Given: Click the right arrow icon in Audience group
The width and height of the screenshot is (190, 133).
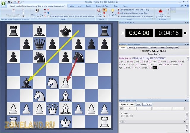Looking at the screenshot, I should (x=168, y=13).
